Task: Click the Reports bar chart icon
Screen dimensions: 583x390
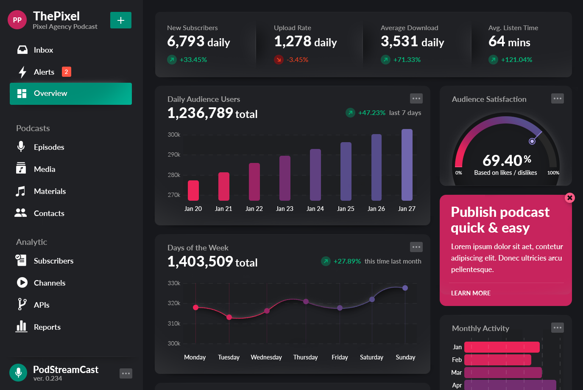Action: pyautogui.click(x=21, y=326)
